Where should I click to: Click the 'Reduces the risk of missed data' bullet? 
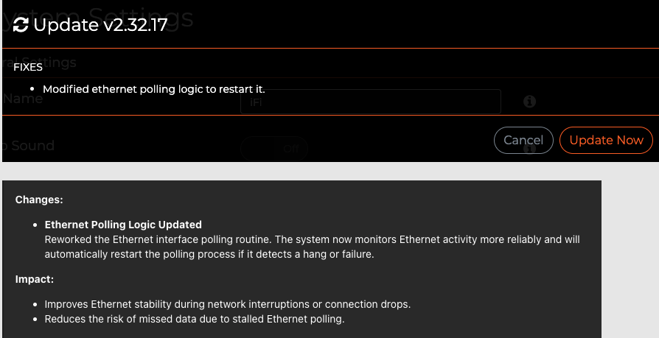tap(195, 319)
